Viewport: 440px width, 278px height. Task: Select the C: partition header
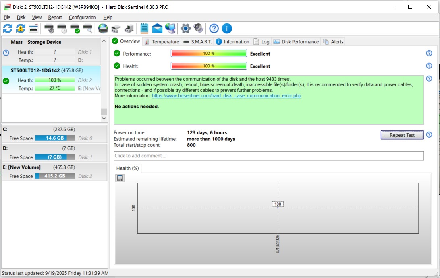(54, 129)
